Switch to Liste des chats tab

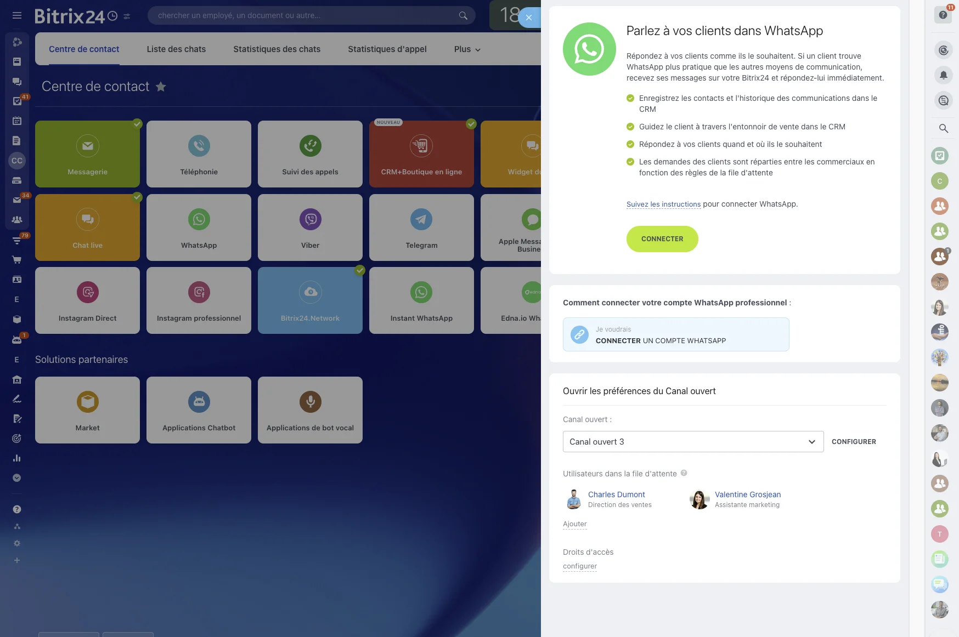point(176,49)
